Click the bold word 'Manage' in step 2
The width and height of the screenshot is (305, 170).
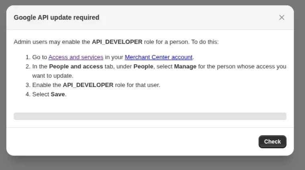[185, 67]
